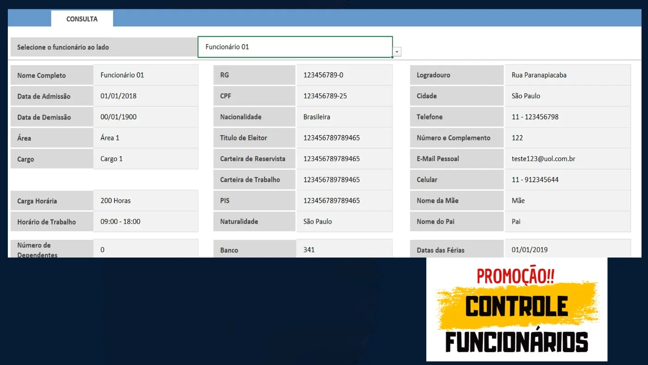Click the 'Datas das Férias' label cell
This screenshot has width=648, height=365.
pyautogui.click(x=457, y=249)
